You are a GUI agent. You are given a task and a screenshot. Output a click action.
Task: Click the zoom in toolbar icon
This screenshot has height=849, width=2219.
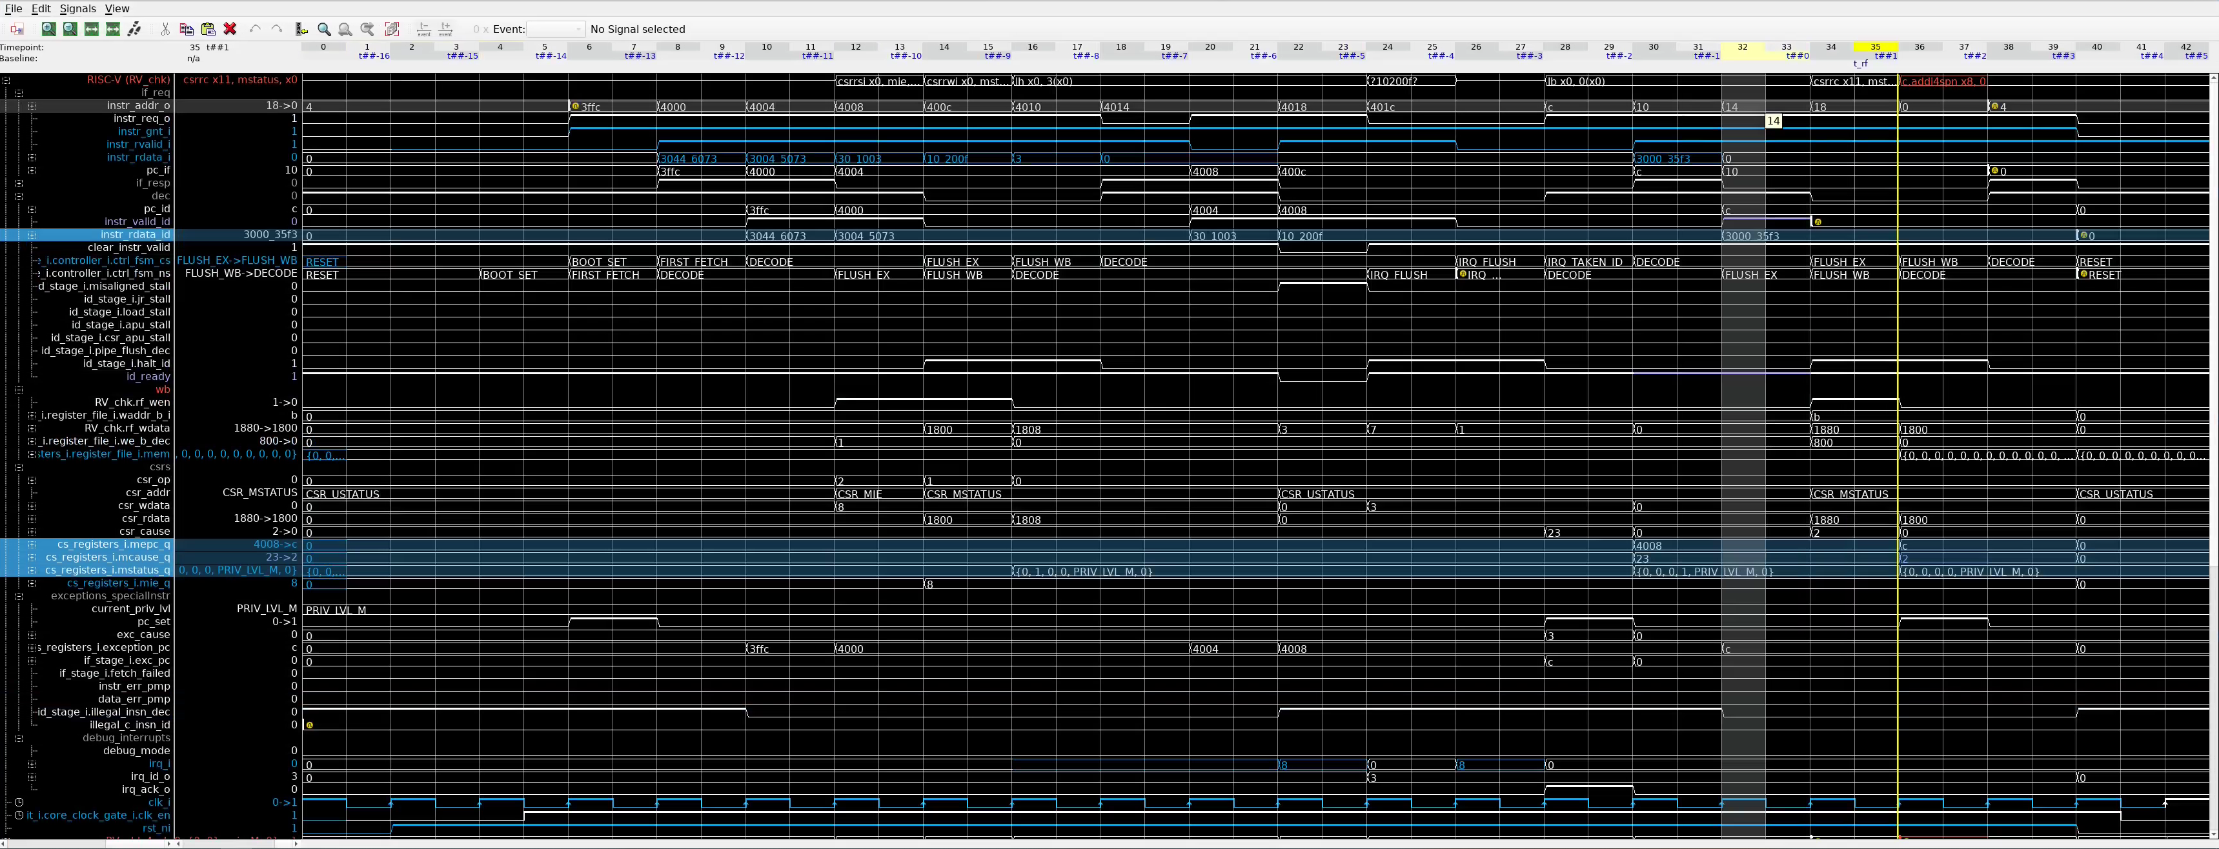(x=49, y=29)
